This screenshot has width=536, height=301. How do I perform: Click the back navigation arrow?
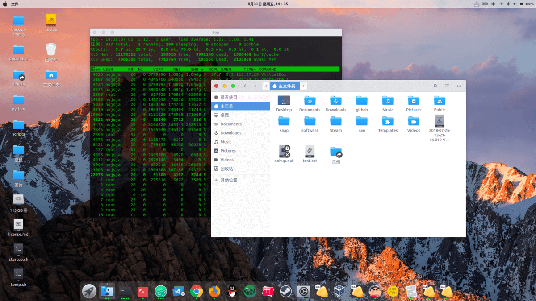point(245,86)
